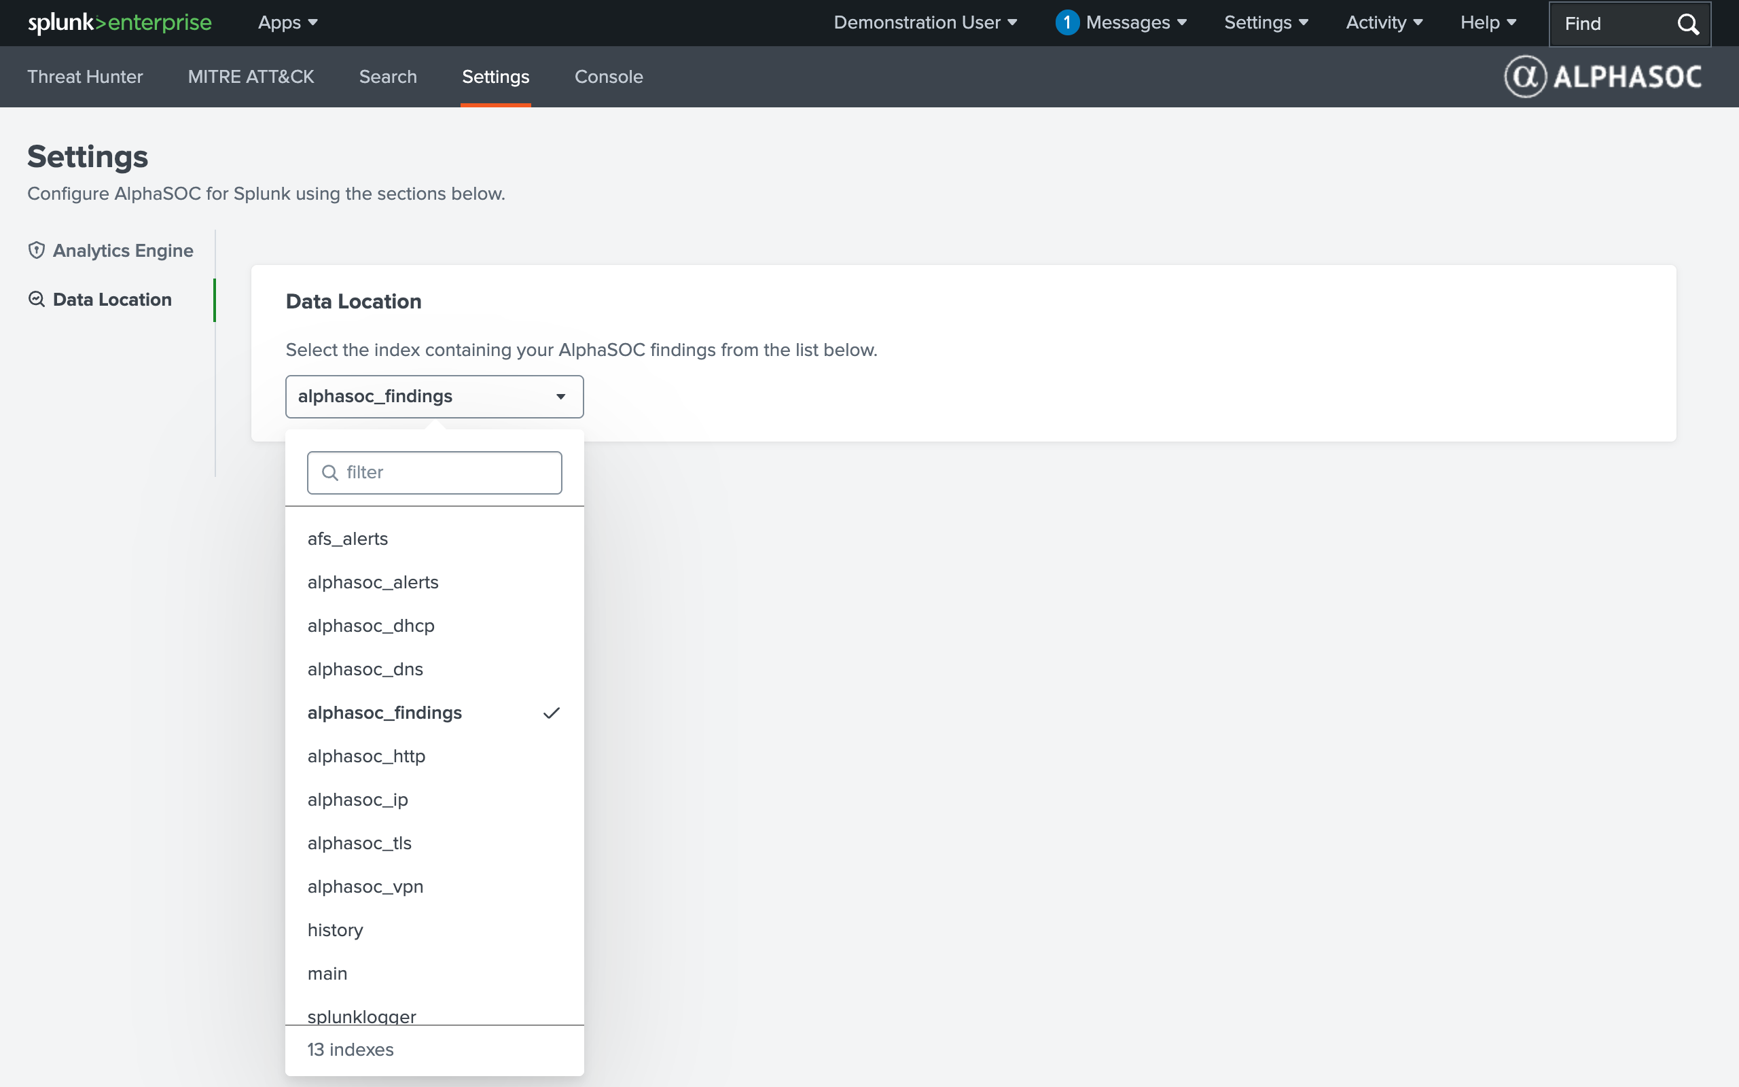The width and height of the screenshot is (1739, 1087).
Task: Click the index filter input field
Action: point(435,472)
